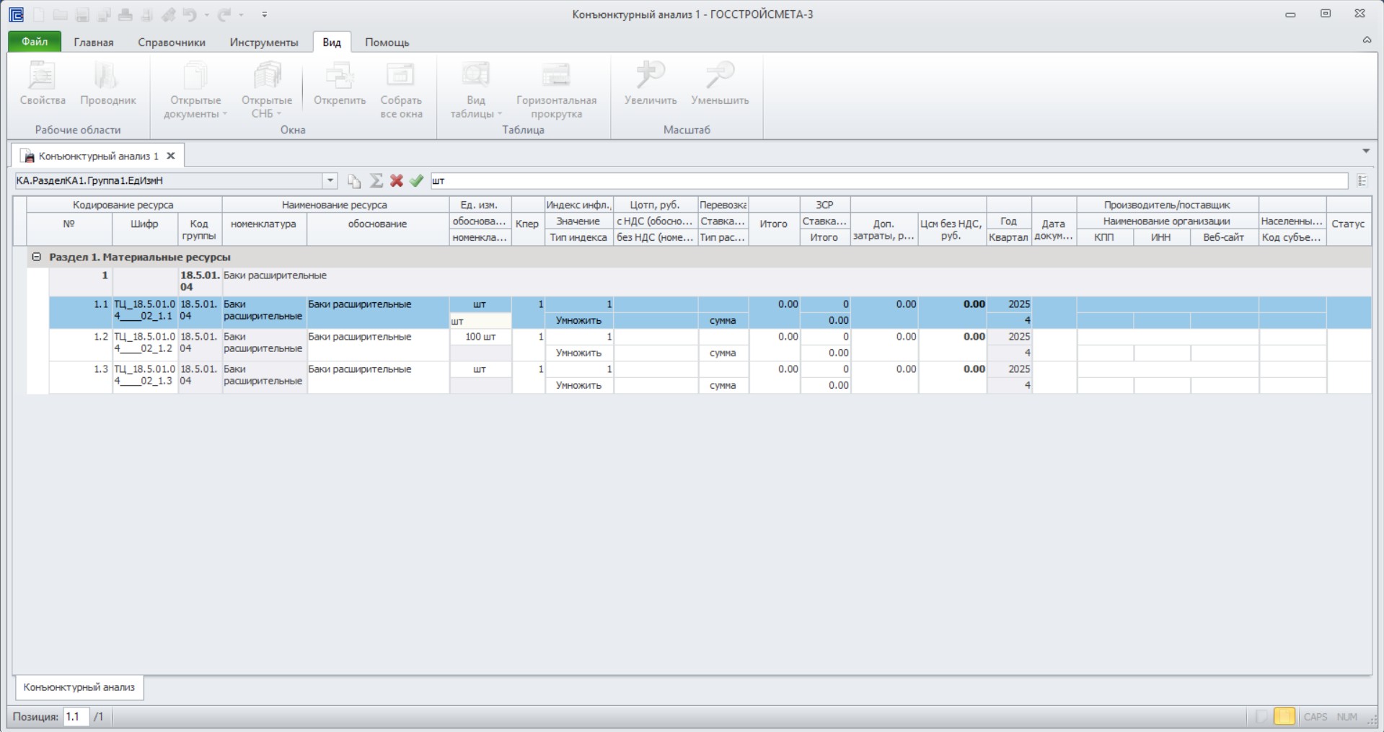Switch to the Главная ribbon tab
Viewport: 1384px width, 732px height.
[x=94, y=42]
